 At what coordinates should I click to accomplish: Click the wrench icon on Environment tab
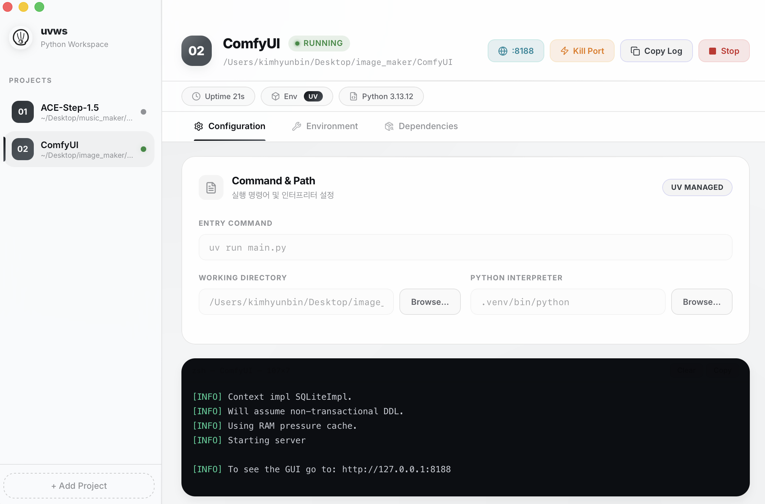click(x=297, y=126)
